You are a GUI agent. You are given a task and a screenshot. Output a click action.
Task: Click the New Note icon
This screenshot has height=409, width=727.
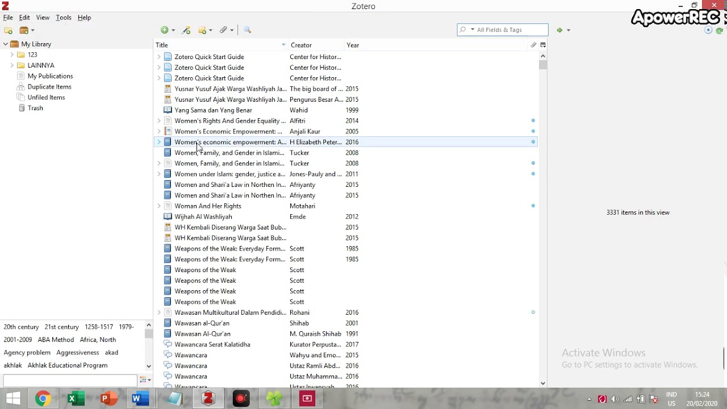(202, 30)
